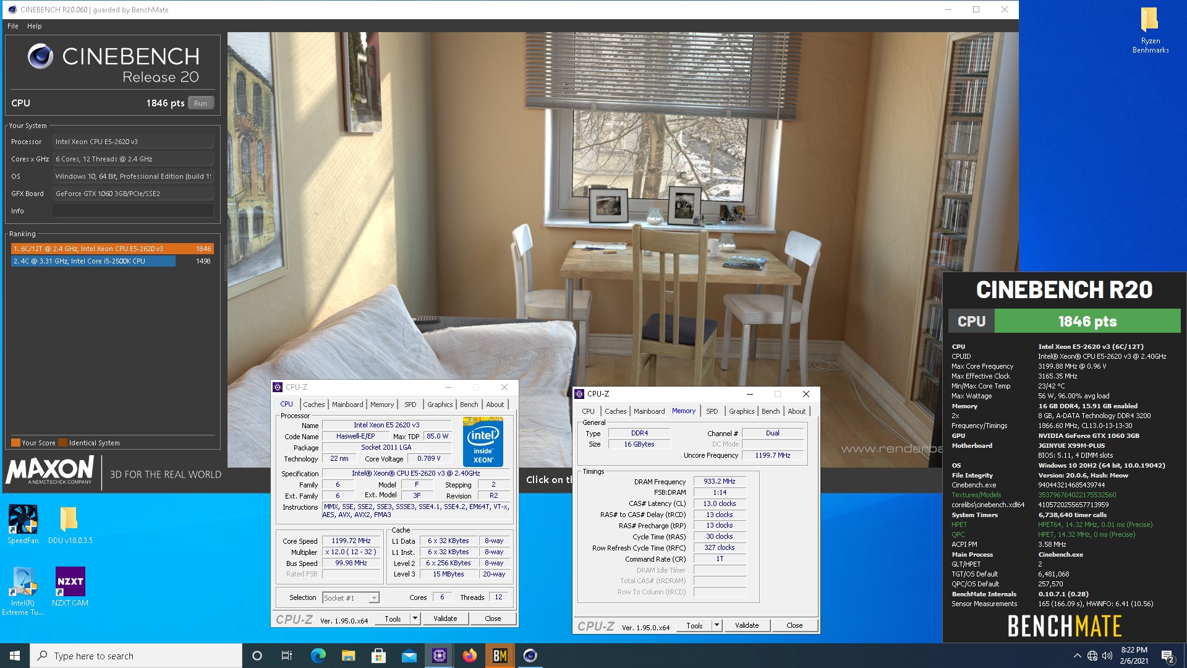Click the Intel Xeon inside logo
The width and height of the screenshot is (1187, 668).
[483, 442]
